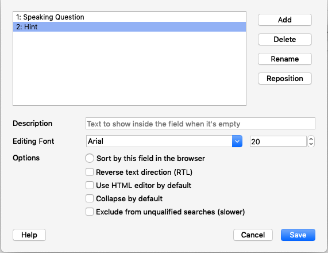This screenshot has height=253, width=328.
Task: Open the Help button
Action: pyautogui.click(x=29, y=235)
